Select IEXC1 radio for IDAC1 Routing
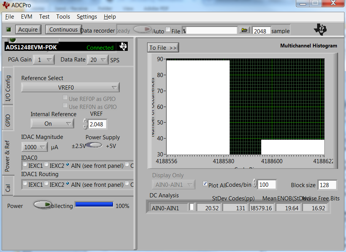Viewport: 346px width, 252px height. click(25, 183)
